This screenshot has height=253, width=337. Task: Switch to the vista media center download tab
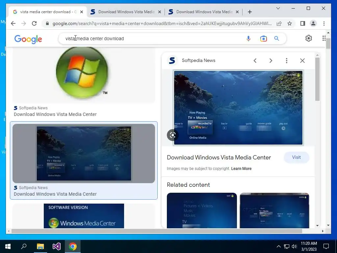[48, 12]
